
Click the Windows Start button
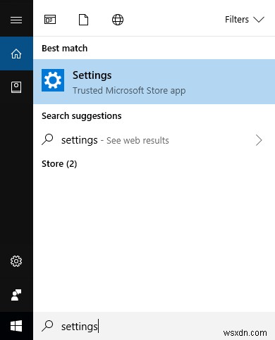tap(16, 326)
